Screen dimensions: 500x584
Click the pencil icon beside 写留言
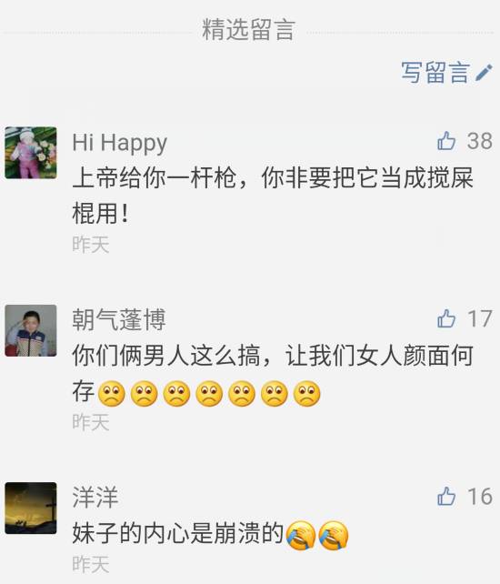pos(484,73)
